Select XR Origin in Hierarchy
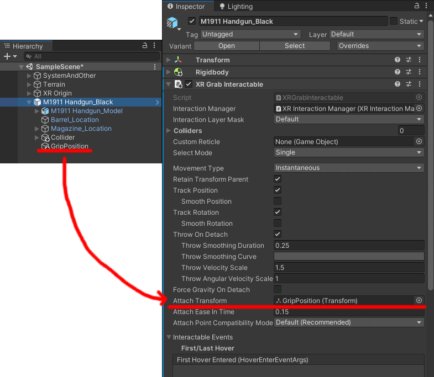This screenshot has width=434, height=377. click(57, 93)
